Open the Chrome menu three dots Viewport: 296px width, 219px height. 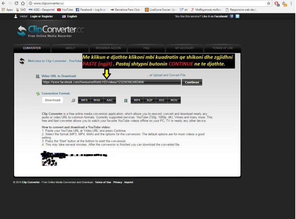(x=291, y=3)
